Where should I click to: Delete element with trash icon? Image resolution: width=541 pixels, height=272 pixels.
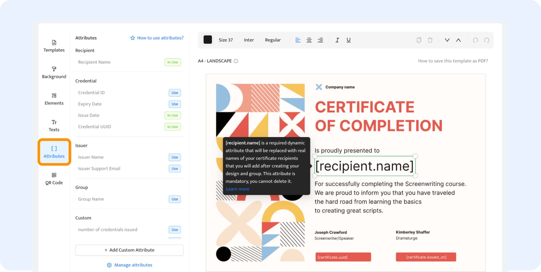(430, 40)
